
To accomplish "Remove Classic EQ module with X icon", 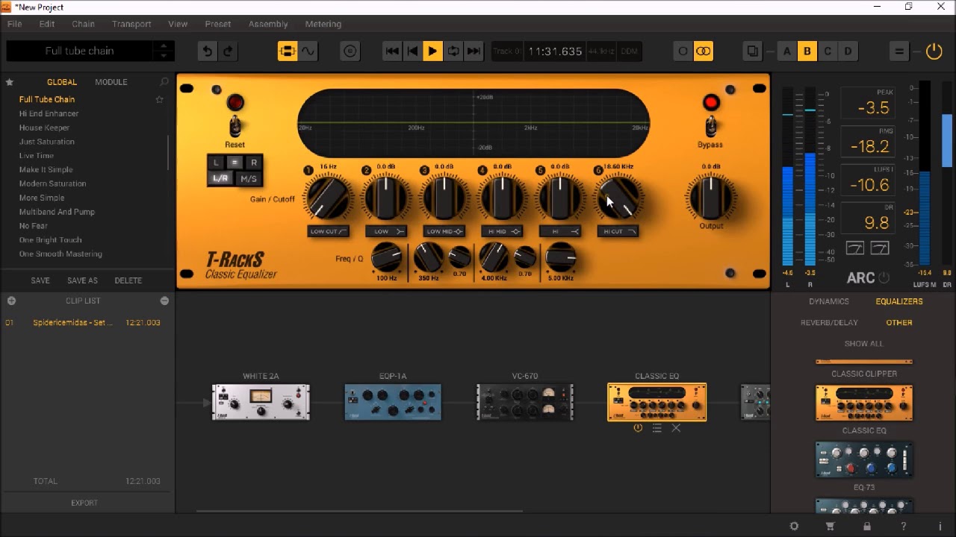I will [x=676, y=428].
